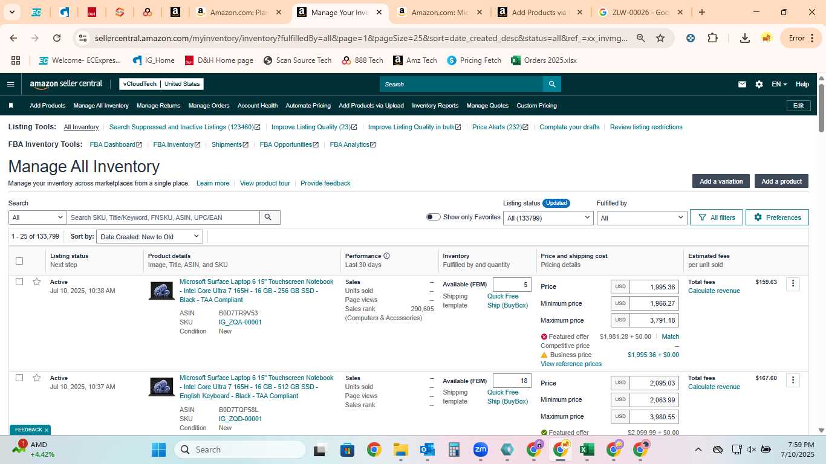Open the three-dot menu for IG_ZQD-00001 row
This screenshot has width=826, height=464.
tap(793, 380)
